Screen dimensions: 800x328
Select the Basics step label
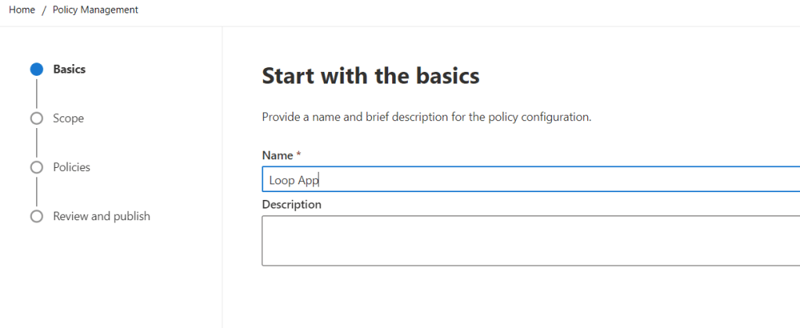(x=70, y=70)
